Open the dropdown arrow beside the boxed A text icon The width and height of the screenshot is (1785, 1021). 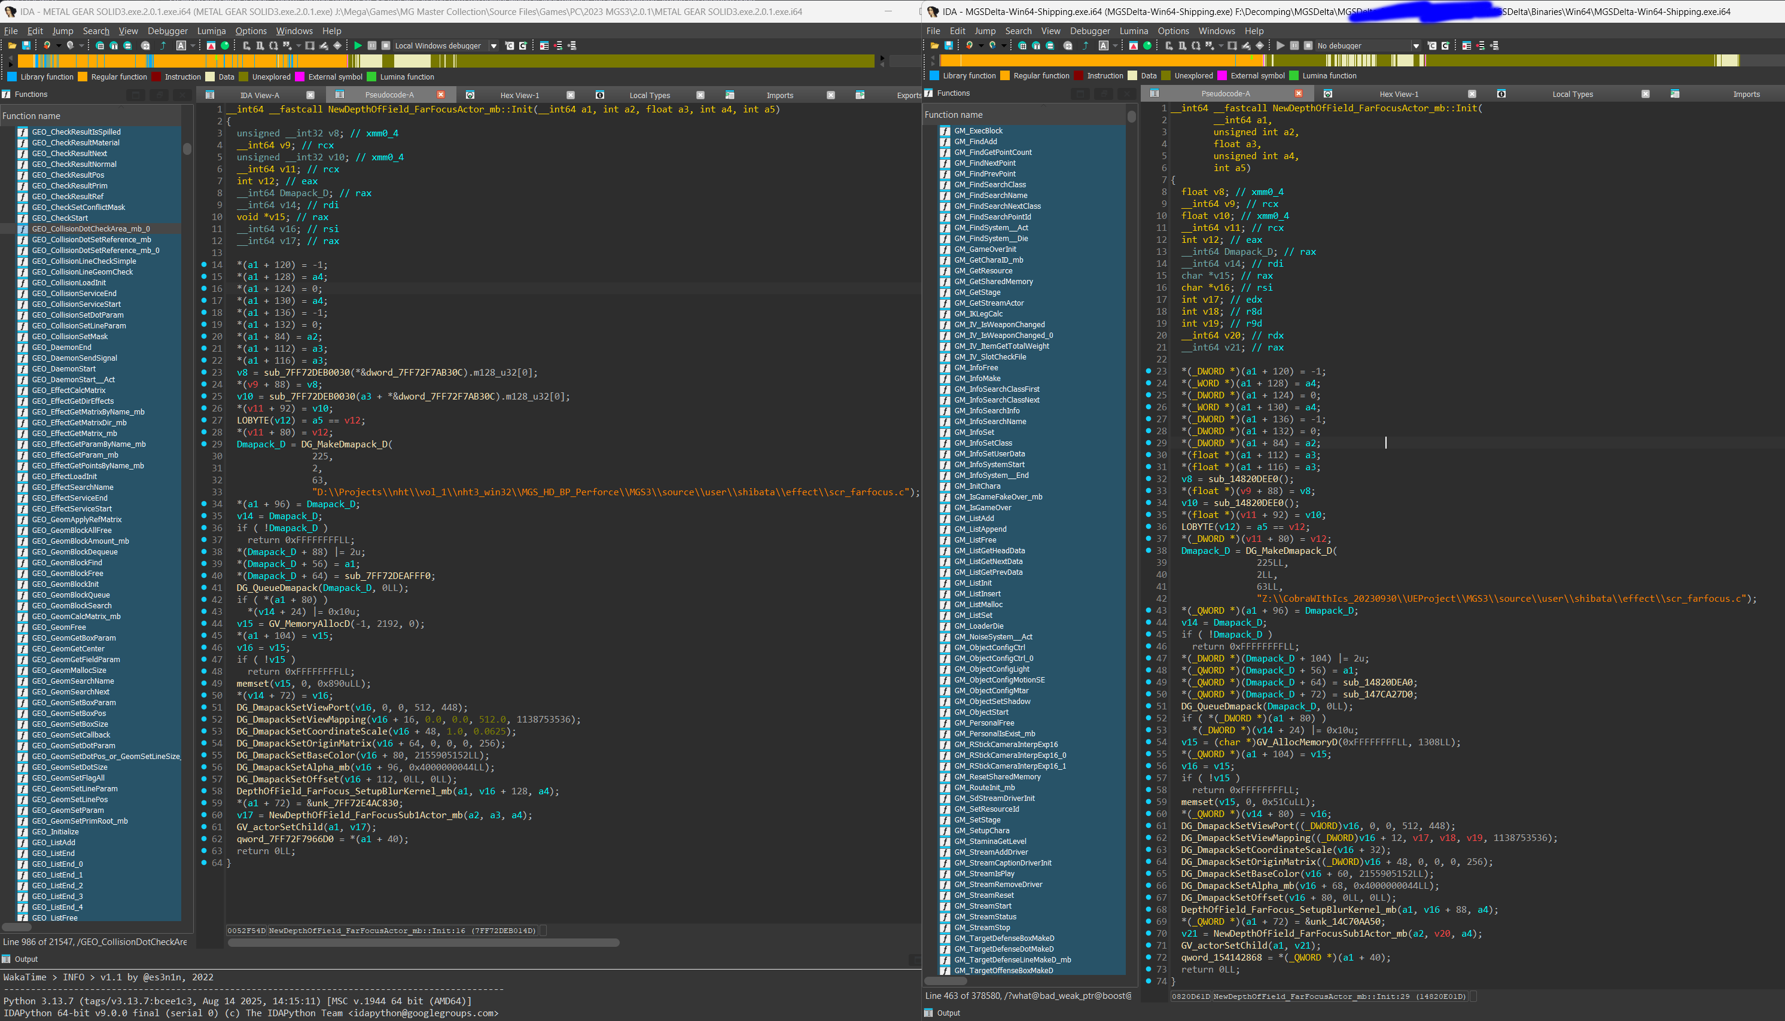click(193, 45)
